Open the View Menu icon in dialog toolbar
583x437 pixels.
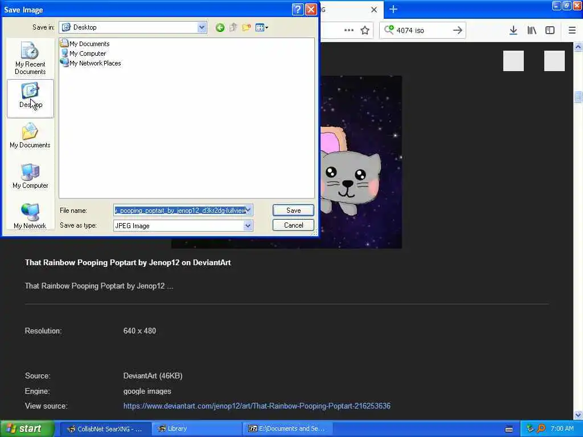pos(262,27)
